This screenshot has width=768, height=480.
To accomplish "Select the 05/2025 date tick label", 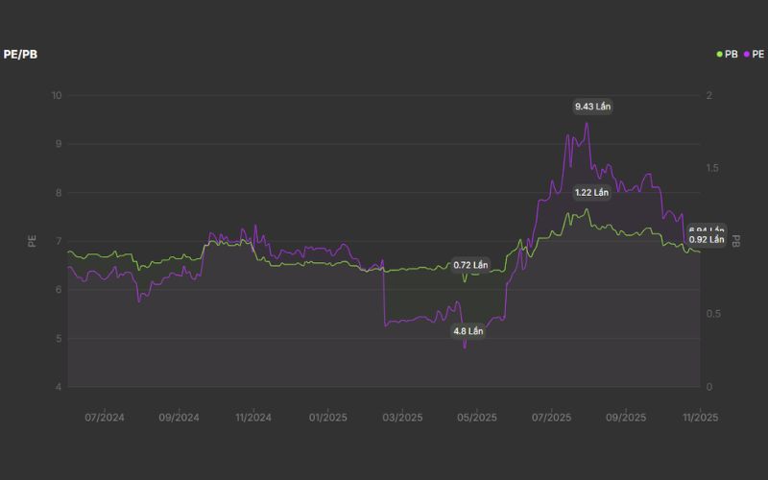I will pyautogui.click(x=476, y=418).
